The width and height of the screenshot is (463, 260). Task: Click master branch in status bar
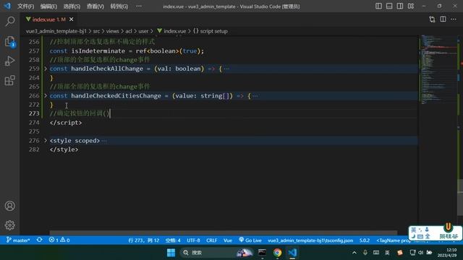coord(18,240)
